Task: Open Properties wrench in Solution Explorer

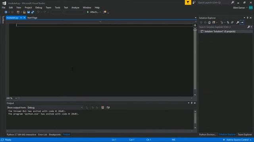Action: (238, 22)
